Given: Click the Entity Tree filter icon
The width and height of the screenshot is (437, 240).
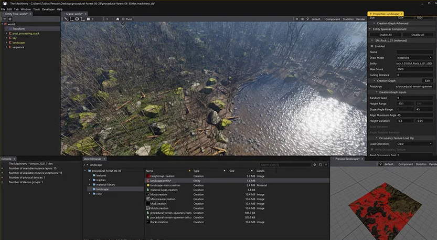Looking at the screenshot, I should (4, 19).
